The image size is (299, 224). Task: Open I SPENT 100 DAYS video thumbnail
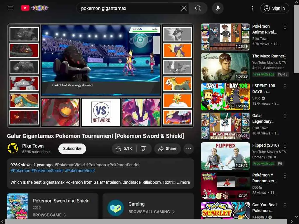coord(225,96)
